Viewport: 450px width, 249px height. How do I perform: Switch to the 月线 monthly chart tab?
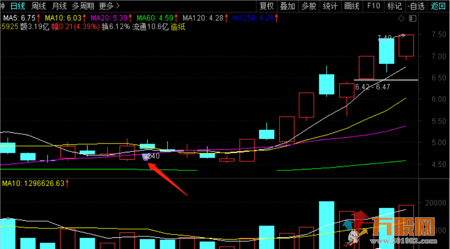click(x=59, y=6)
